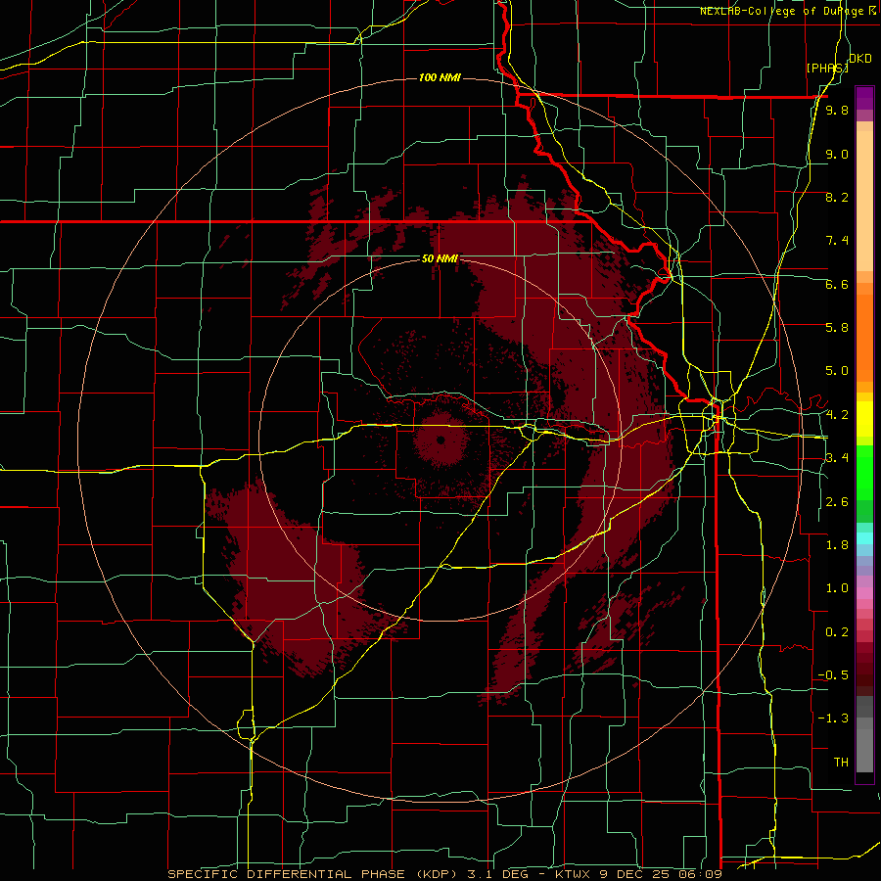The width and height of the screenshot is (881, 881).
Task: Click the 8.2 legend value
Action: click(x=837, y=197)
